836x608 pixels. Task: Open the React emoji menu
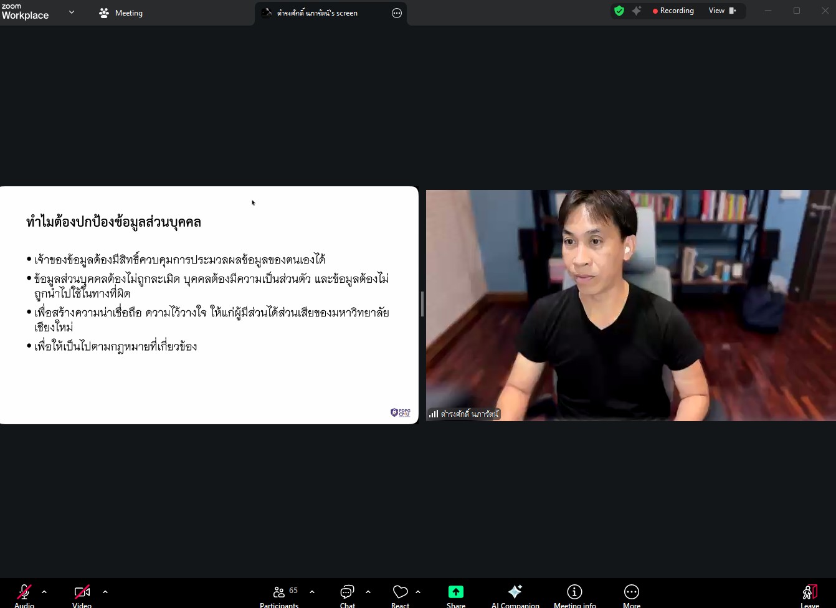[x=400, y=593]
